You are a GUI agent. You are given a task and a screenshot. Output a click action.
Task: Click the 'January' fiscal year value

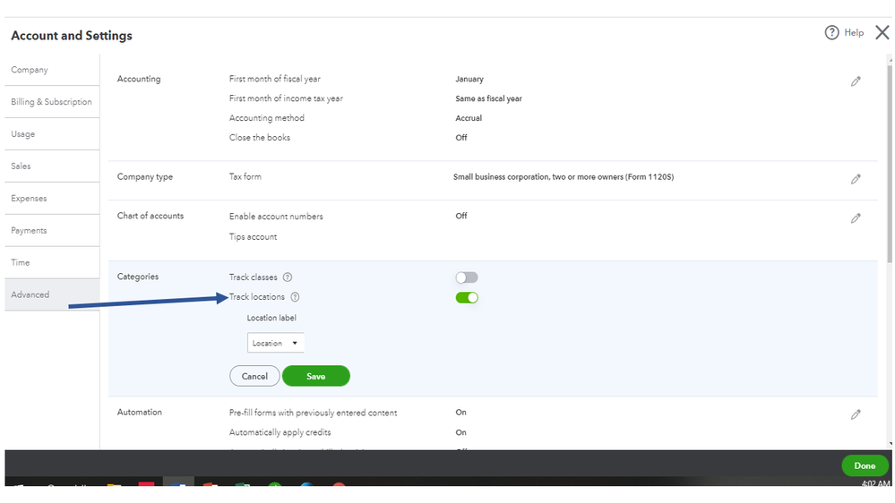coord(469,80)
